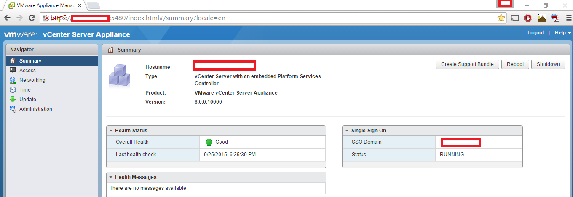The height and width of the screenshot is (197, 573).
Task: Click the PDF extension icon
Action: point(556,18)
